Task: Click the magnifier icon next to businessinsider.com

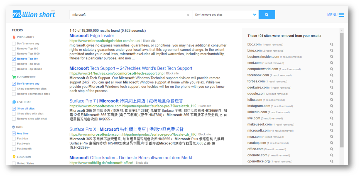Action: coord(332,57)
